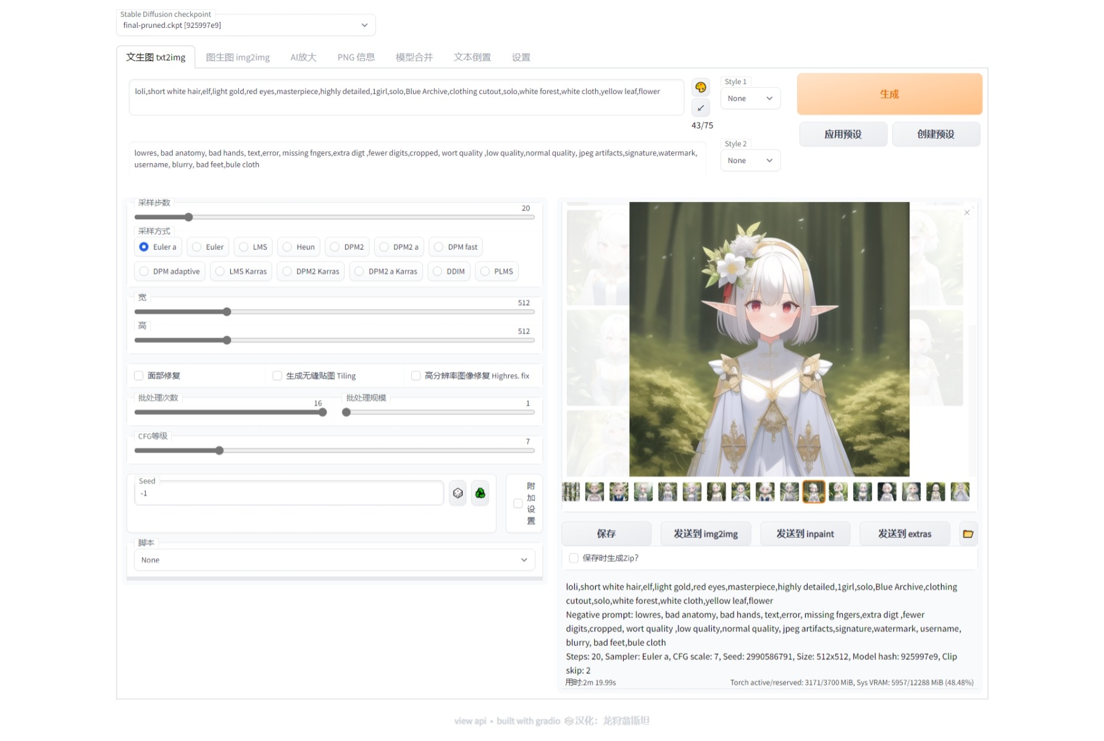Select the highlighted orange-bordered gallery thumbnail
Viewport: 1104px width, 741px height.
coord(814,492)
